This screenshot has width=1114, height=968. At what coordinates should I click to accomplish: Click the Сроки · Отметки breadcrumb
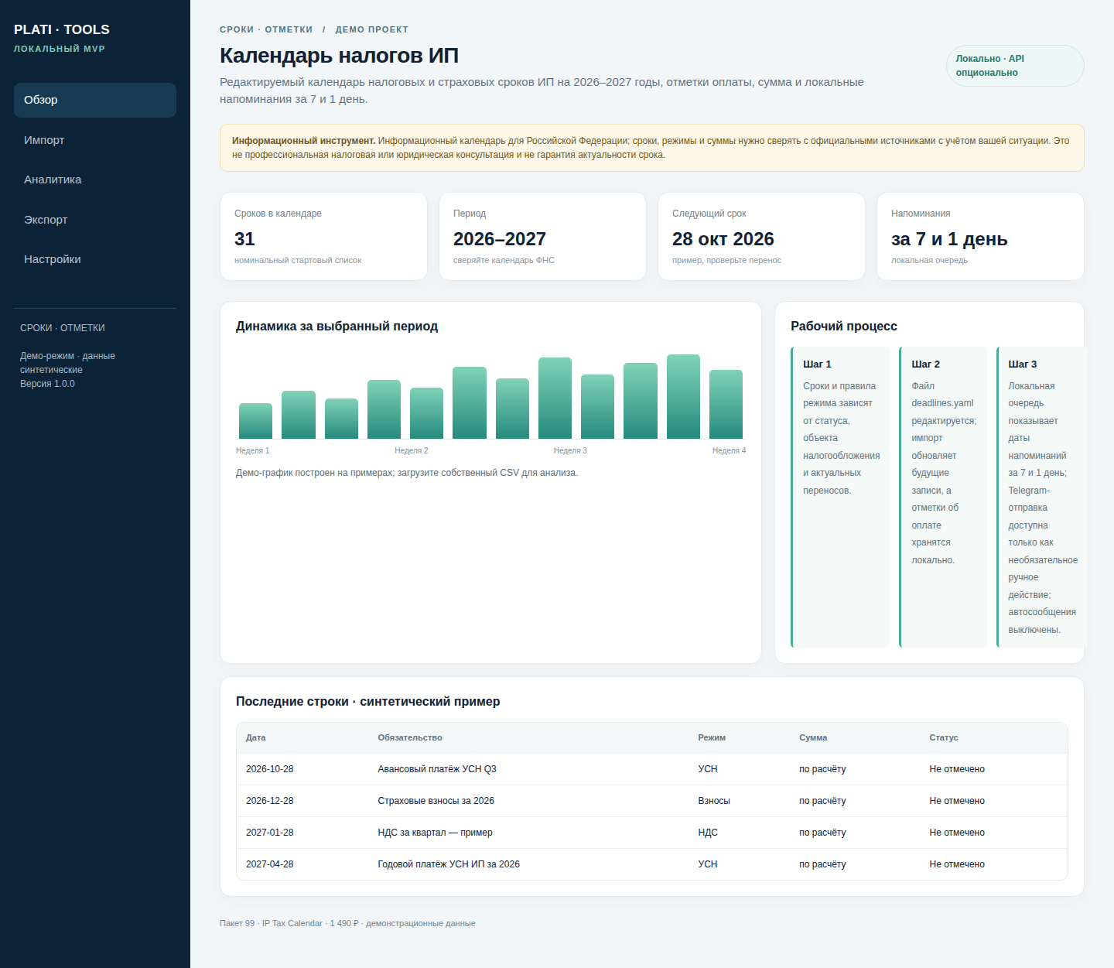pyautogui.click(x=266, y=29)
